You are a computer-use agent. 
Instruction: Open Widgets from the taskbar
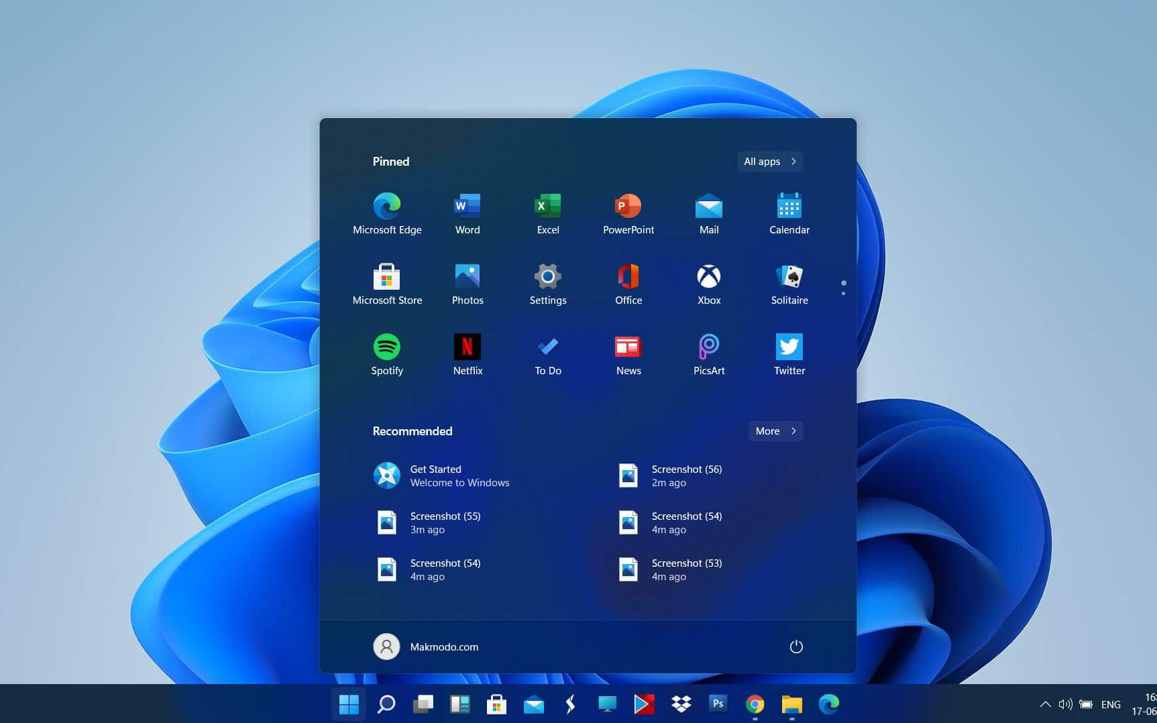tap(459, 704)
